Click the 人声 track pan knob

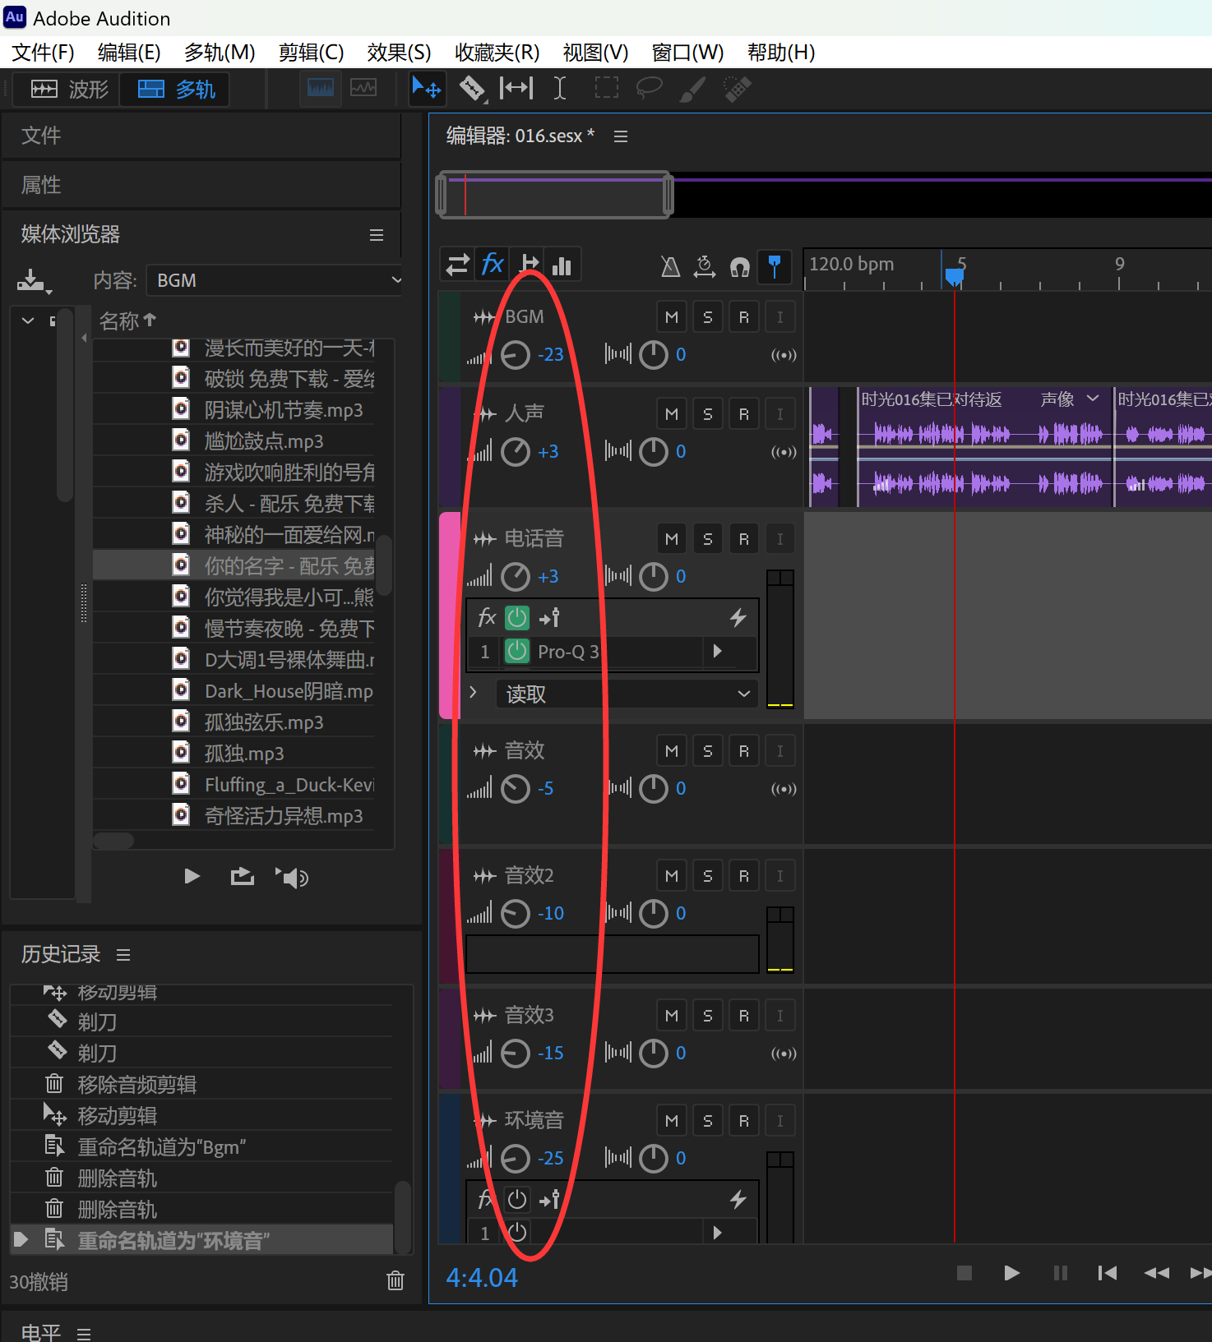654,452
